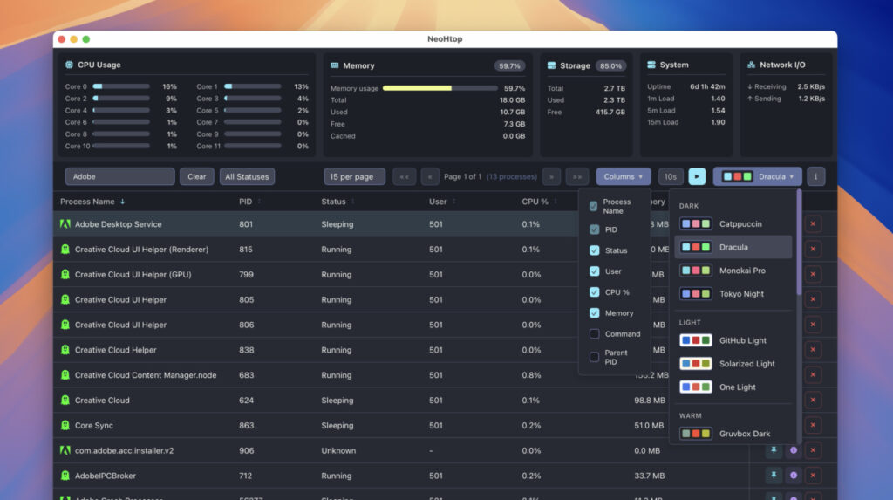The width and height of the screenshot is (893, 500).
Task: Click the Adobe search input field
Action: (x=119, y=176)
